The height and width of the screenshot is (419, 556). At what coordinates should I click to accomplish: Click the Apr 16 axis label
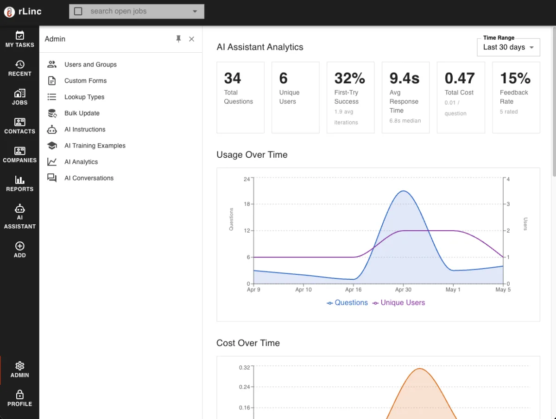pos(354,290)
